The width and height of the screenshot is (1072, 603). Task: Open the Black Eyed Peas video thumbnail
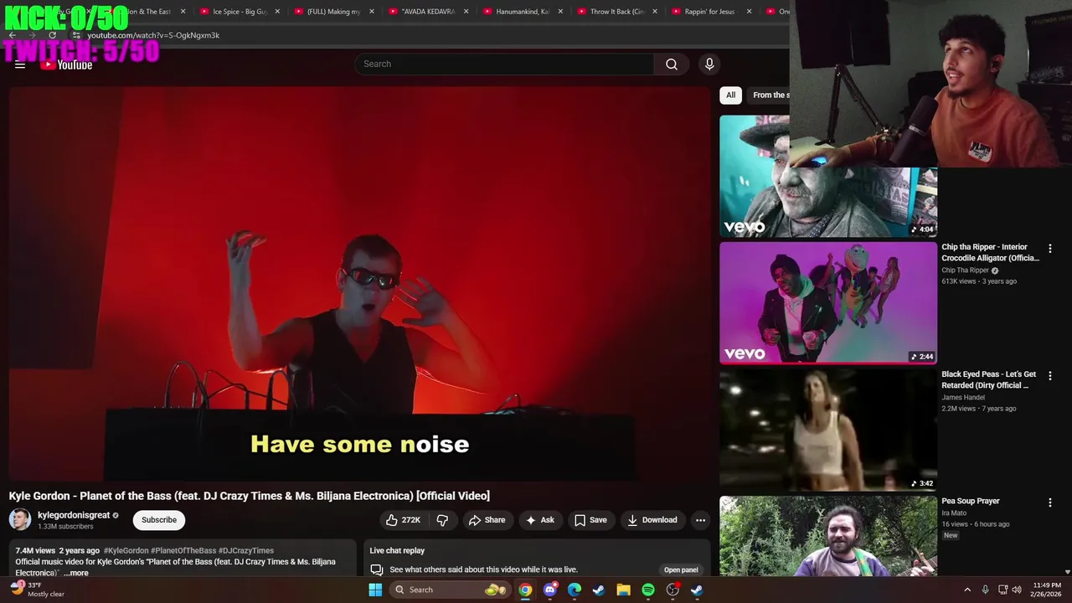828,430
